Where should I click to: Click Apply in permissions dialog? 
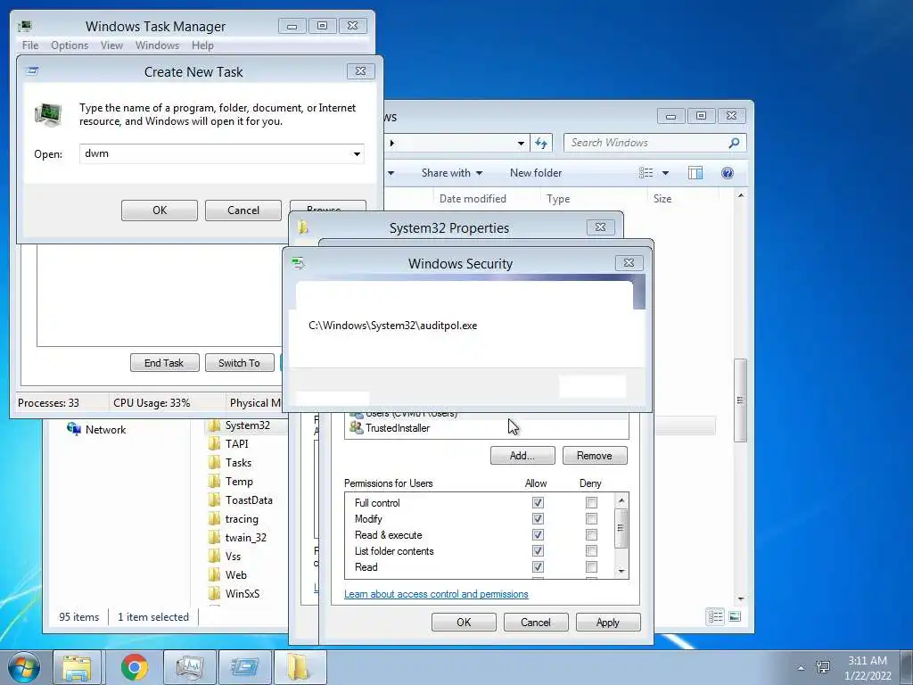(x=608, y=622)
